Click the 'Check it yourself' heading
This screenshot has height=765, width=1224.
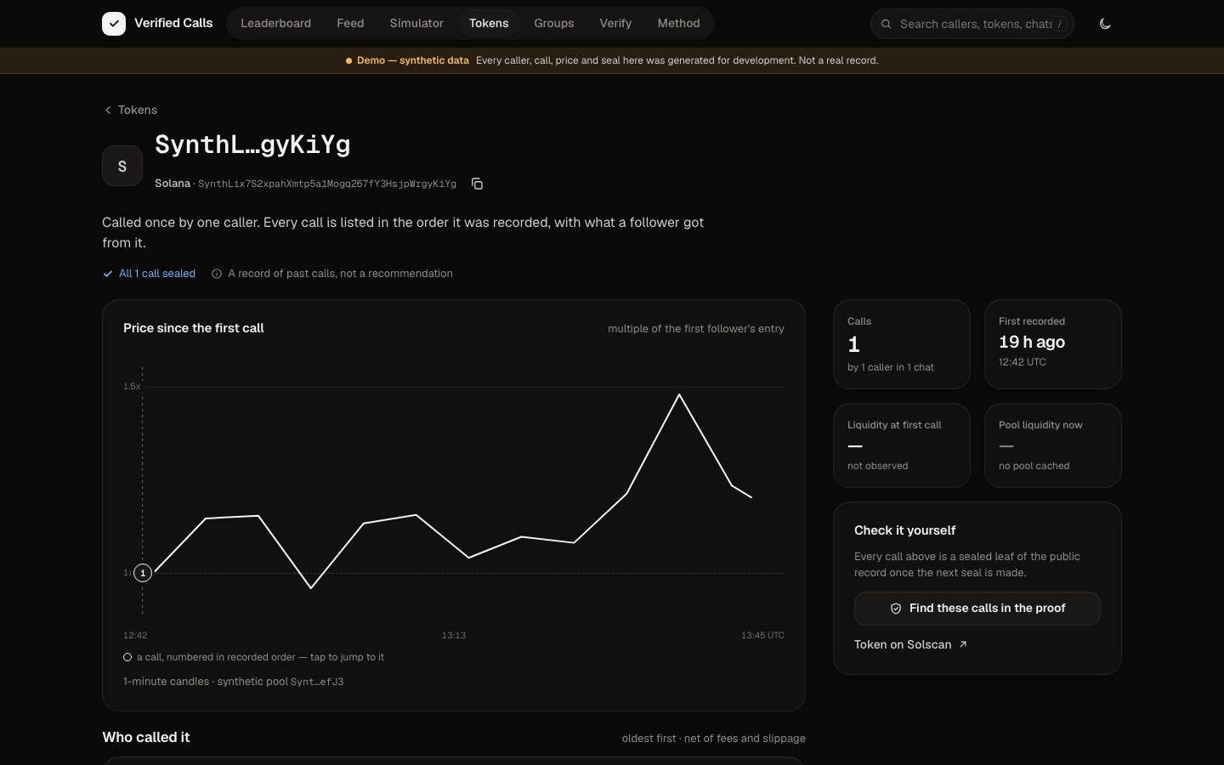[905, 530]
